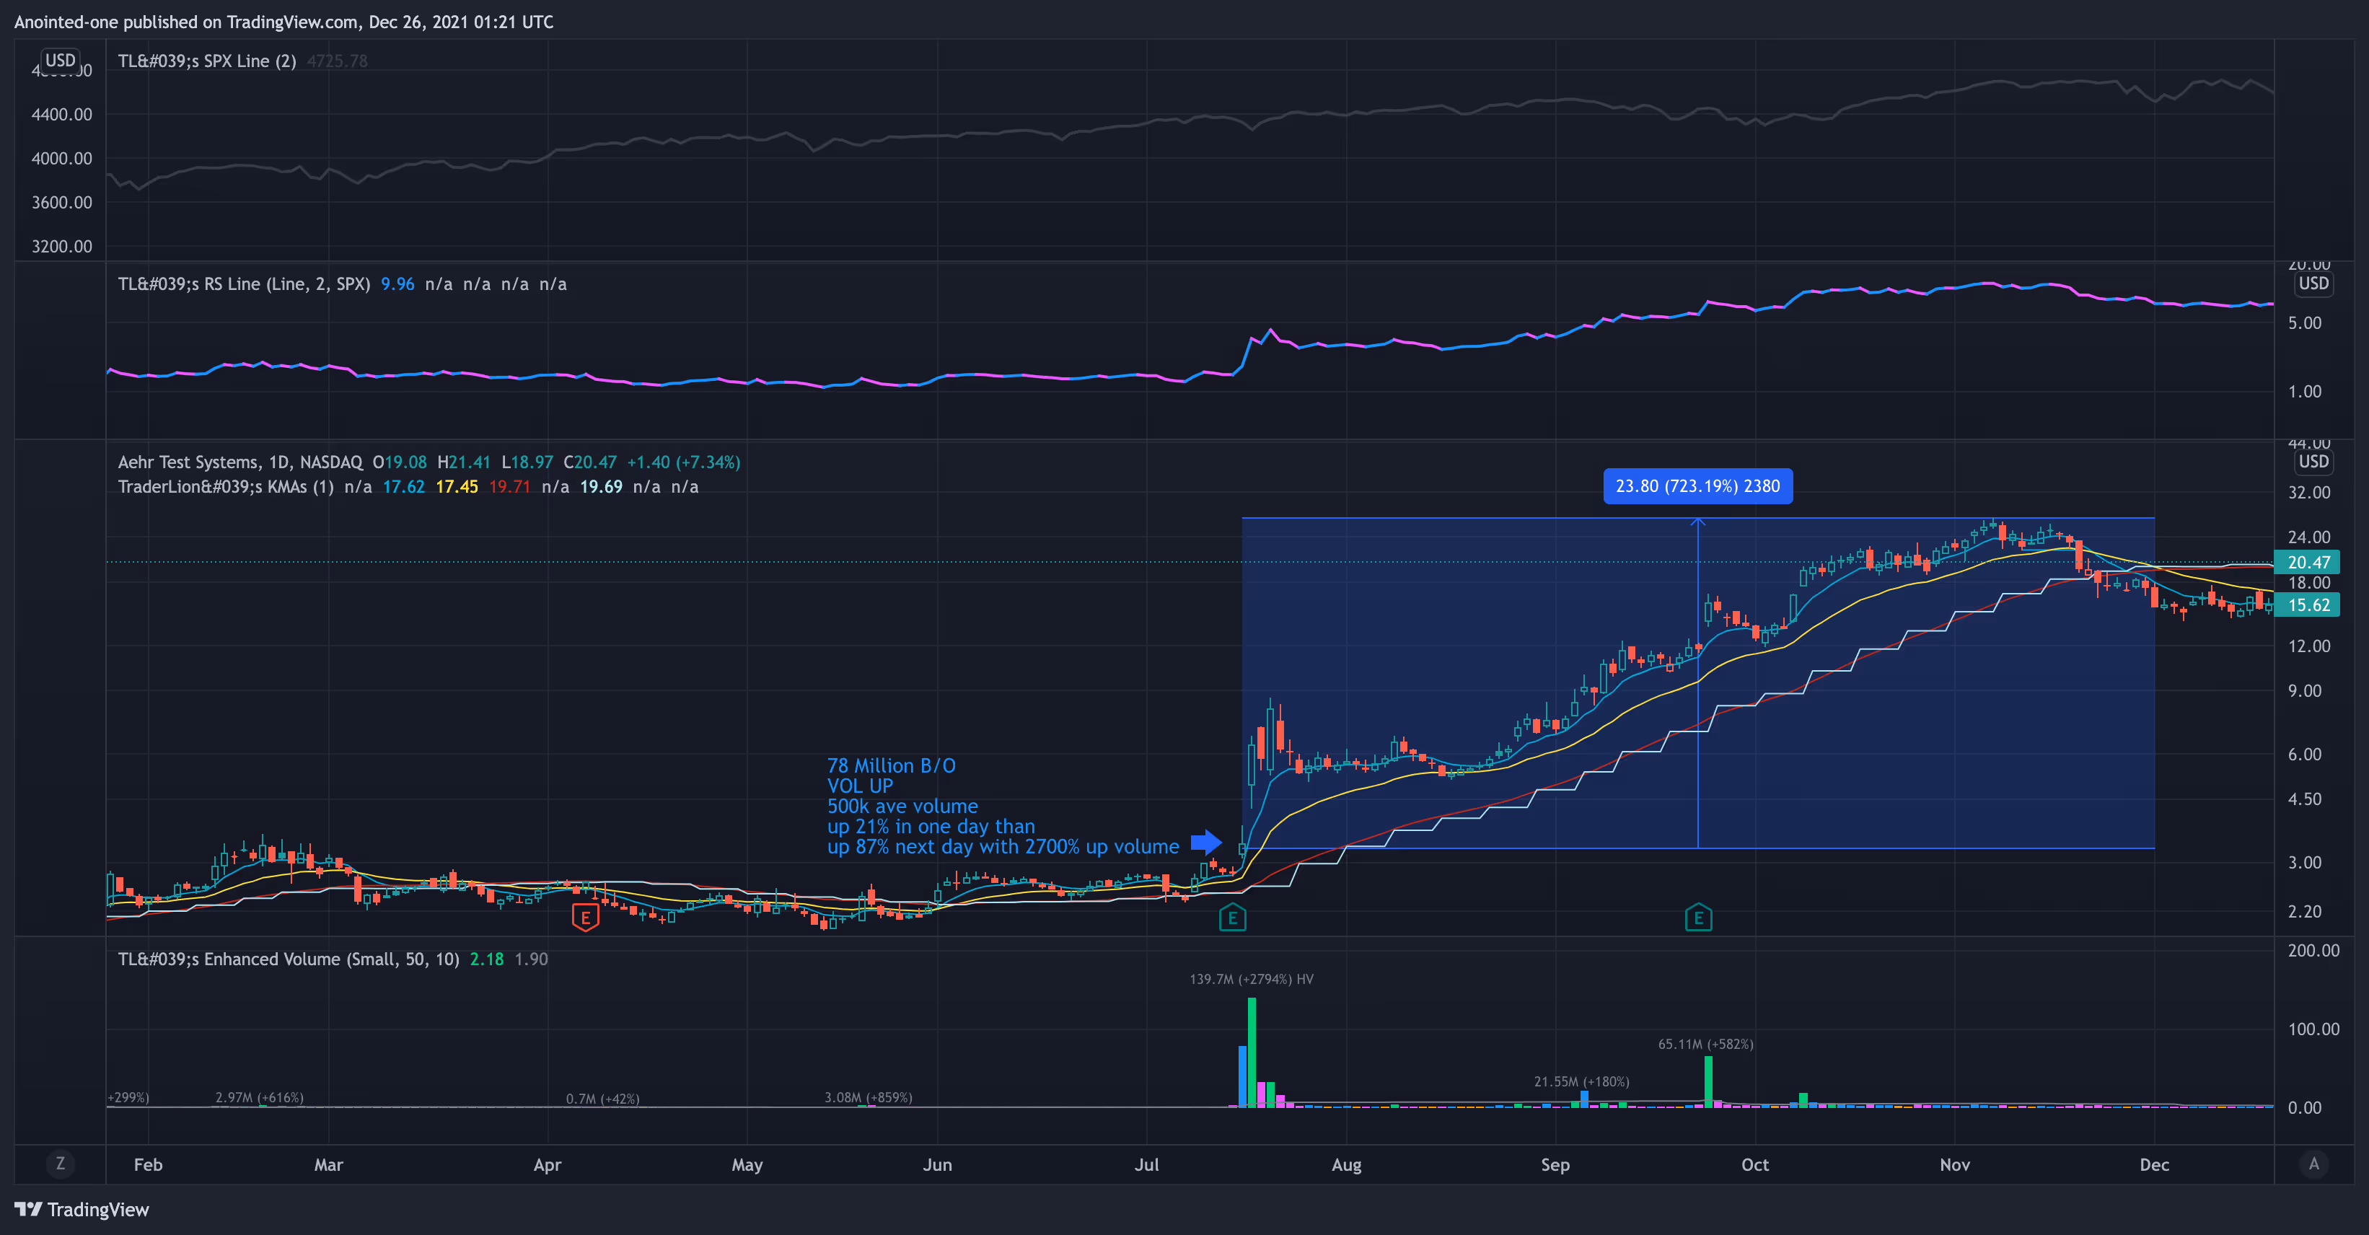2369x1235 pixels.
Task: Toggle auto scale A button at bottom right
Action: 2314,1164
